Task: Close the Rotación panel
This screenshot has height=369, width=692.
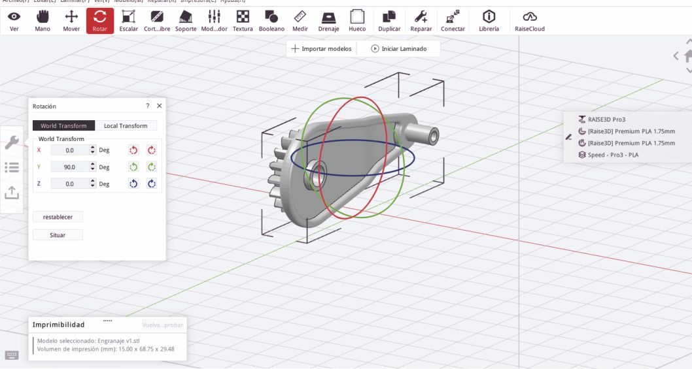Action: [160, 106]
